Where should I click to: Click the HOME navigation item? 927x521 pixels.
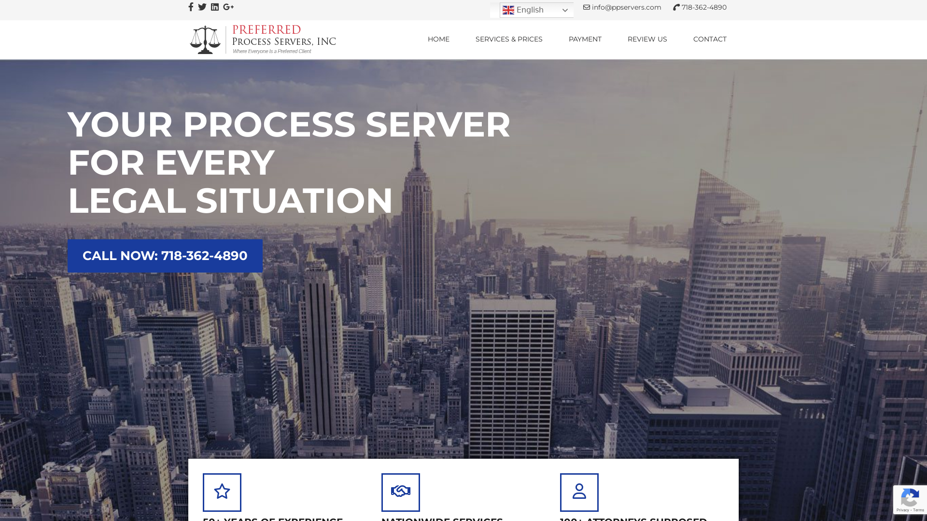438,39
